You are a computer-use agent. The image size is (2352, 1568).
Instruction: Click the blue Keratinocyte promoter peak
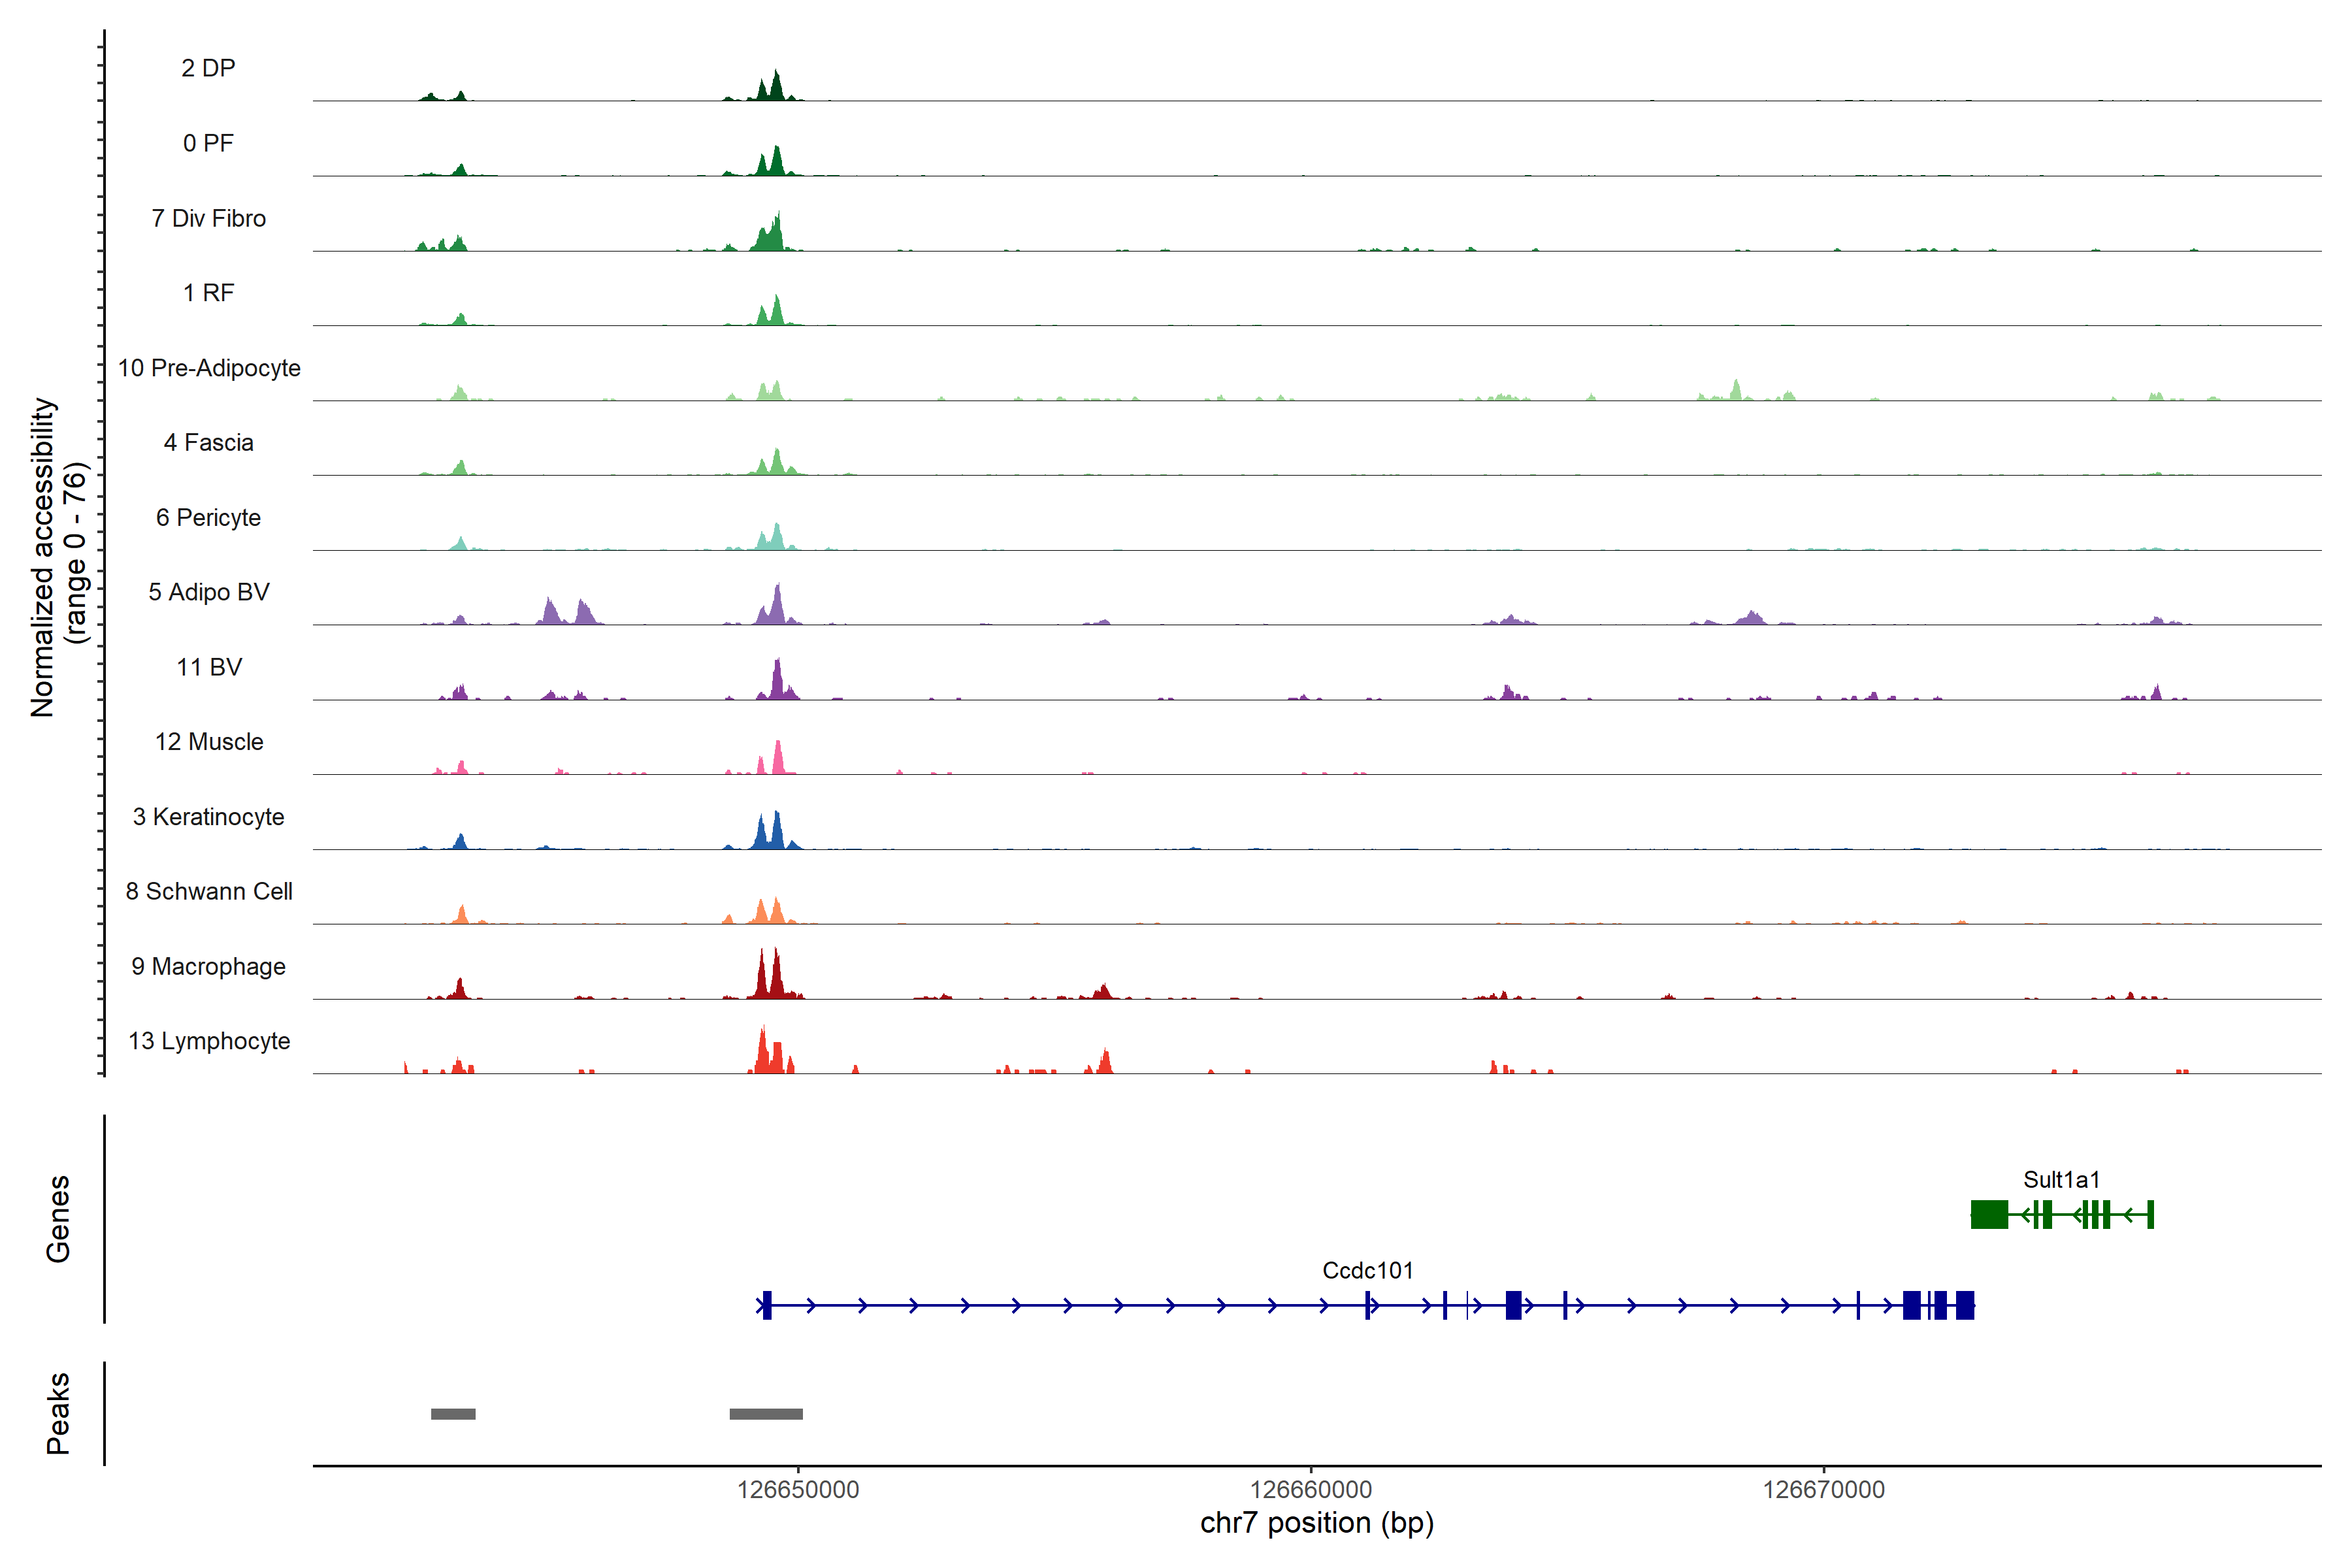(776, 832)
